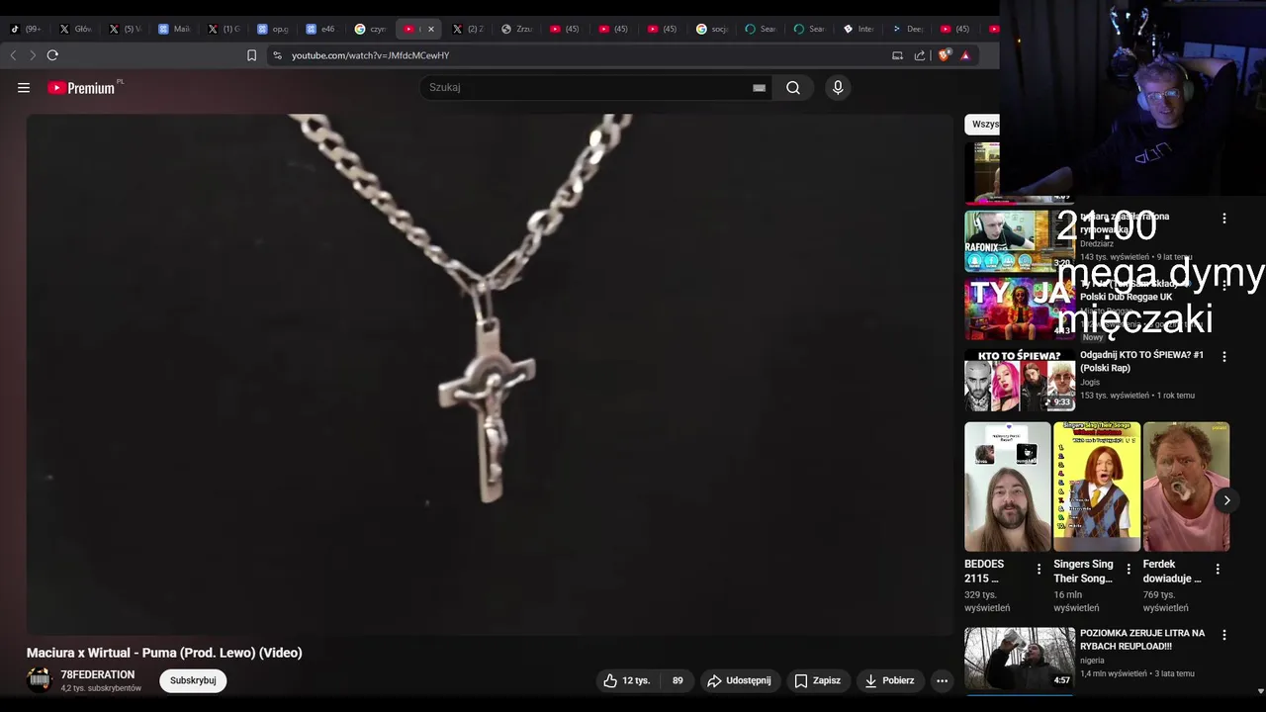Open the 89 comments count button
This screenshot has width=1266, height=712.
678,680
